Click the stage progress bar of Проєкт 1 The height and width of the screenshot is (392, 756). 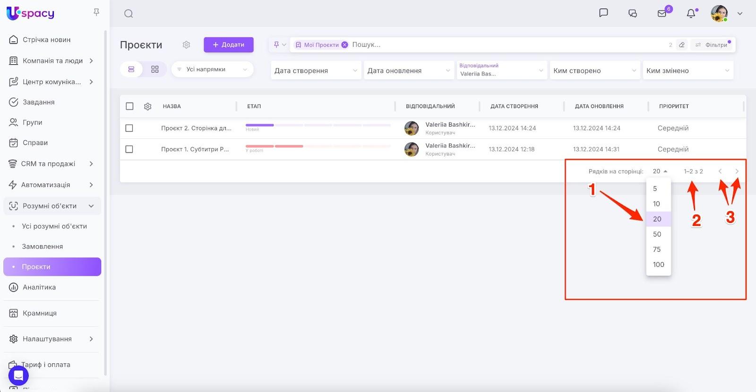click(x=318, y=146)
